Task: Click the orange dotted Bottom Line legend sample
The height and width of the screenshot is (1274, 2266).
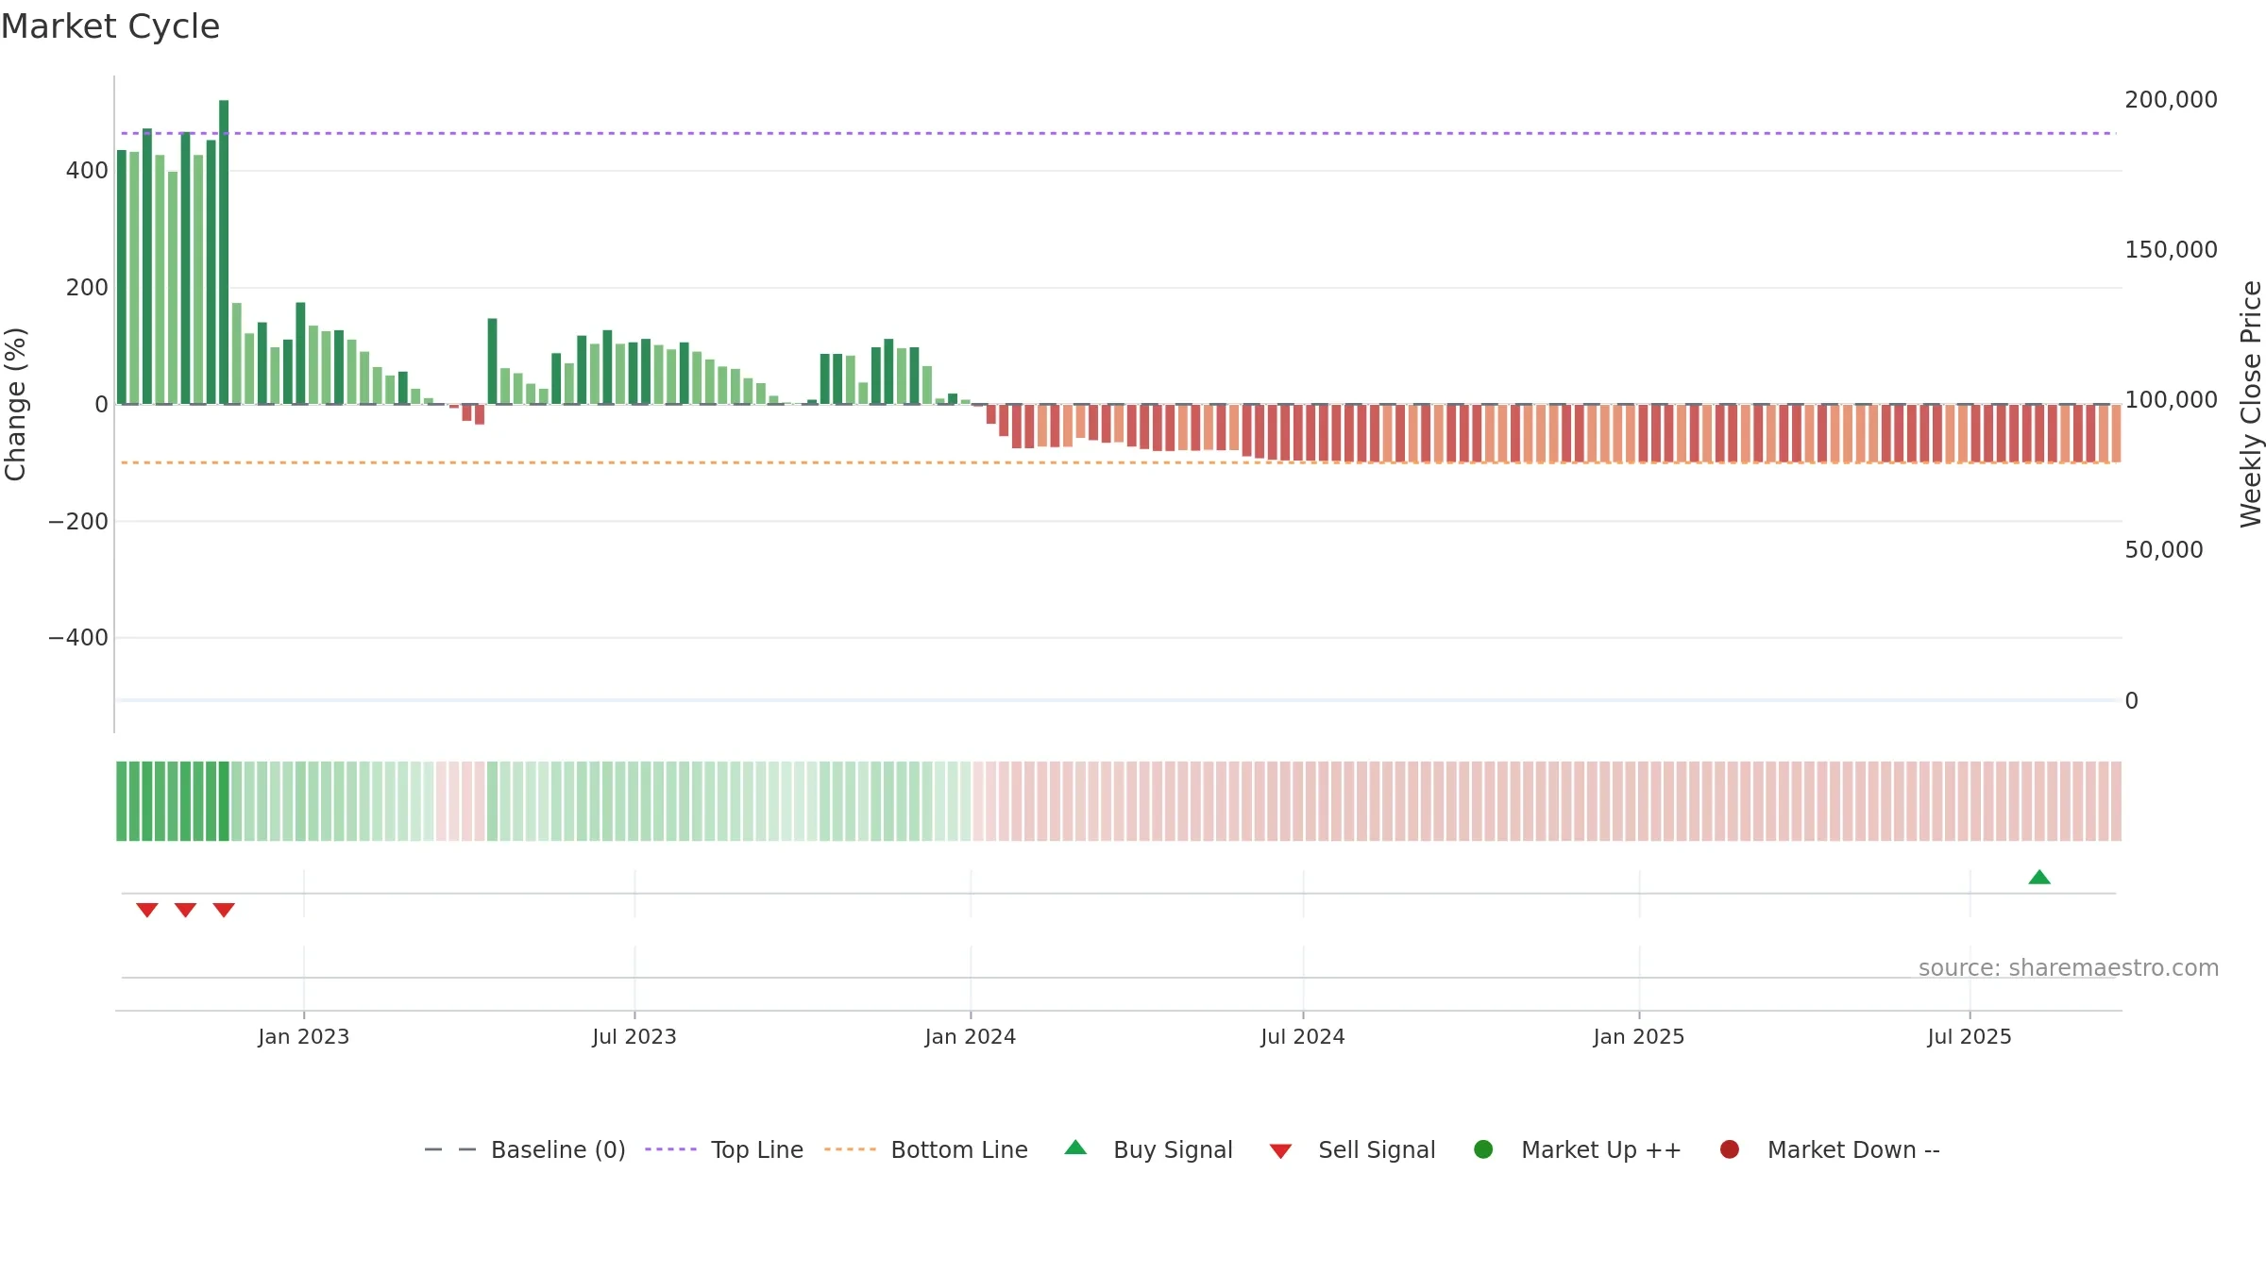Action: click(x=850, y=1149)
